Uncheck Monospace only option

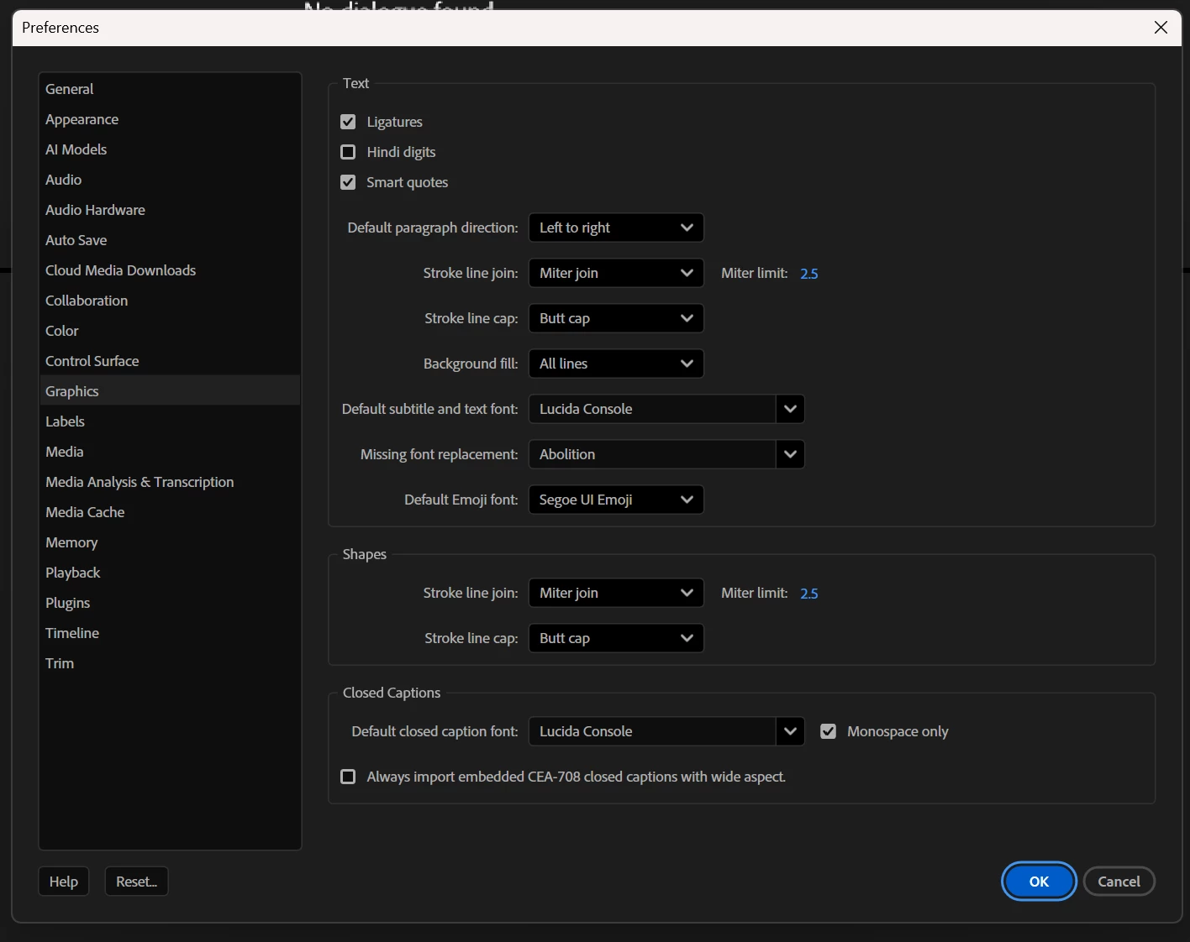828,731
